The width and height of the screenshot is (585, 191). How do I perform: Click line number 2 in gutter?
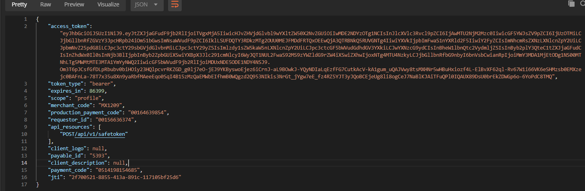[26, 26]
